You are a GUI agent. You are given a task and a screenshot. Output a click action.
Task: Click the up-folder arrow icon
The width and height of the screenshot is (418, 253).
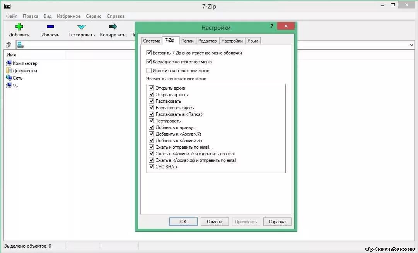[9, 45]
